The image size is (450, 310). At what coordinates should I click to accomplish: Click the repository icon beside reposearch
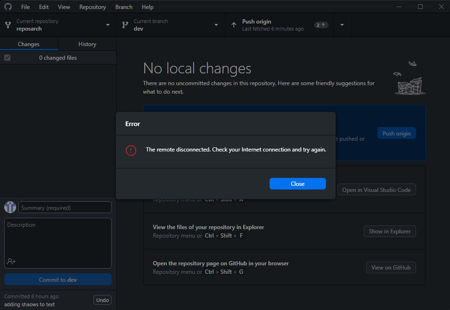8,24
